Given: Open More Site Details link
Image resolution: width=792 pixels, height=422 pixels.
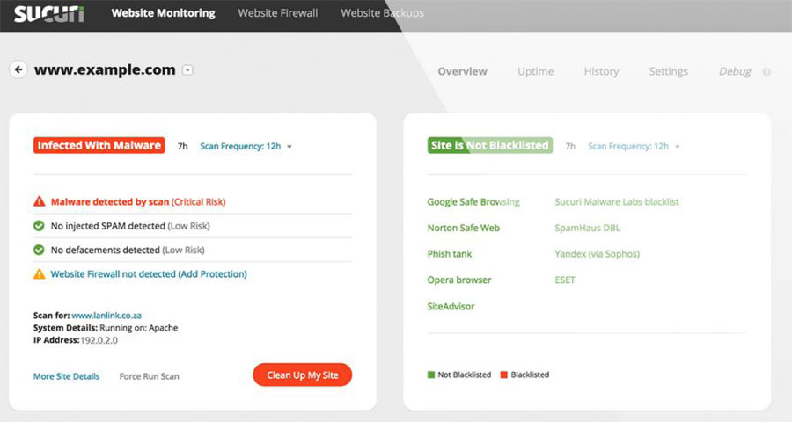Looking at the screenshot, I should coord(66,376).
